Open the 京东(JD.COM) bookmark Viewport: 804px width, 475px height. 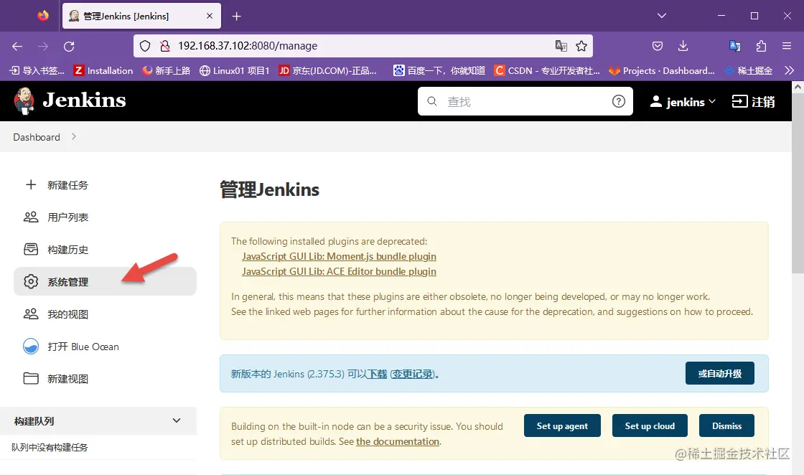pyautogui.click(x=327, y=71)
